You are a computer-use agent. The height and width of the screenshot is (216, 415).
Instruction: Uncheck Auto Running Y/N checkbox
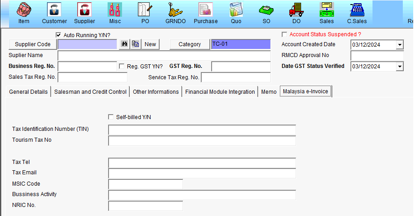click(x=58, y=35)
